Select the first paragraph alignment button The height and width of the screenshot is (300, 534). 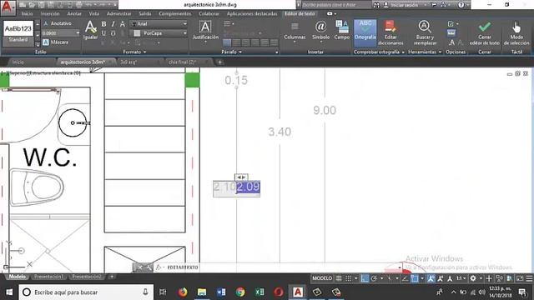point(227,42)
